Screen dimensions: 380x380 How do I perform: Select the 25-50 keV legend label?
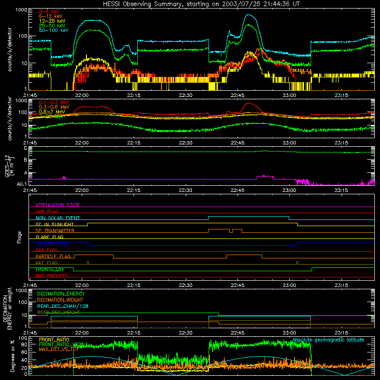[52, 26]
